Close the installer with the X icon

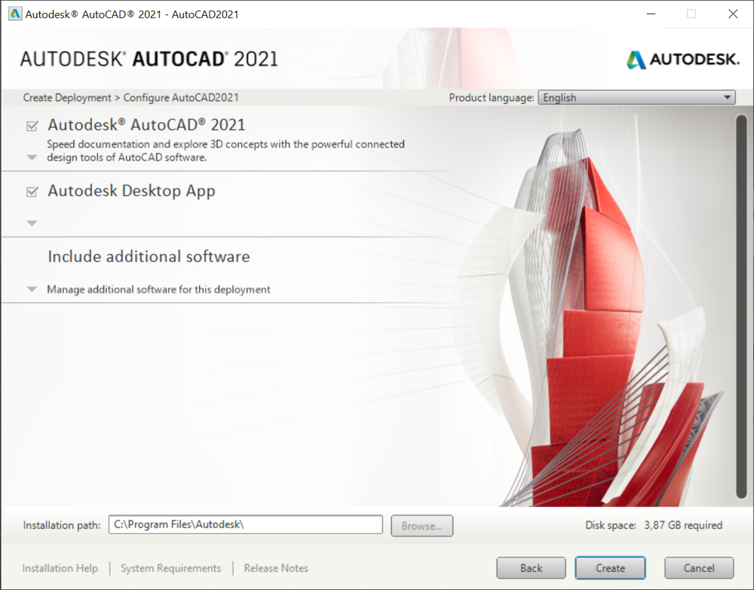click(x=732, y=14)
